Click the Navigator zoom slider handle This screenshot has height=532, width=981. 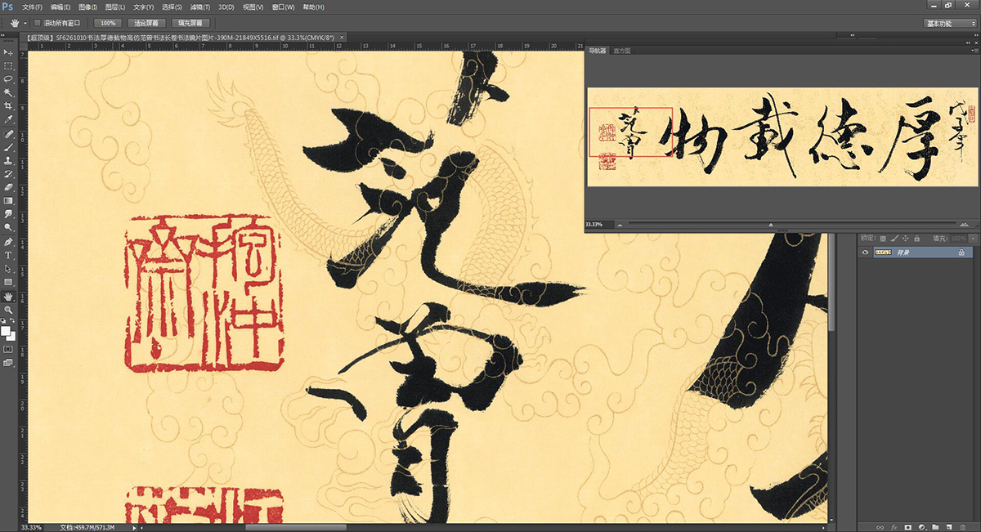770,224
